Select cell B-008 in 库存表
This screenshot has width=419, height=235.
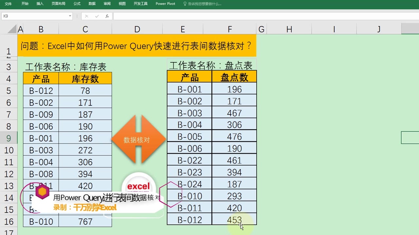pyautogui.click(x=41, y=174)
